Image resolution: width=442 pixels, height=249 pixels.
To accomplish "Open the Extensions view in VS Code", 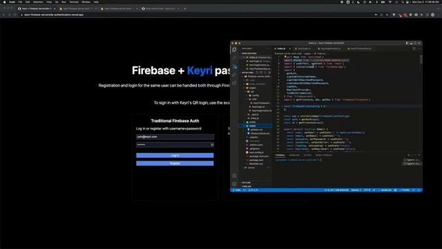I will 234,83.
